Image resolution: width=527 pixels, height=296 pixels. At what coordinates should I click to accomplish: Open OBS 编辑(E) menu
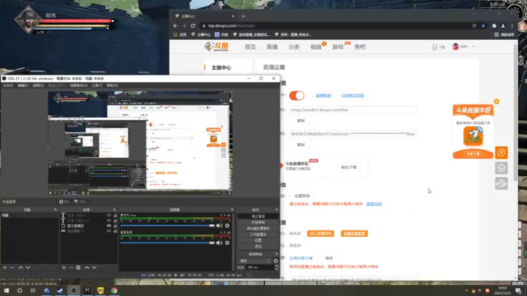tap(23, 86)
